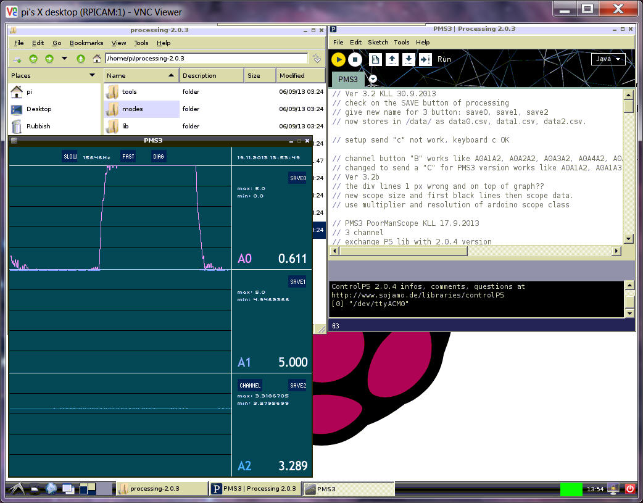
Task: Click the file manager path input field
Action: pyautogui.click(x=206, y=59)
